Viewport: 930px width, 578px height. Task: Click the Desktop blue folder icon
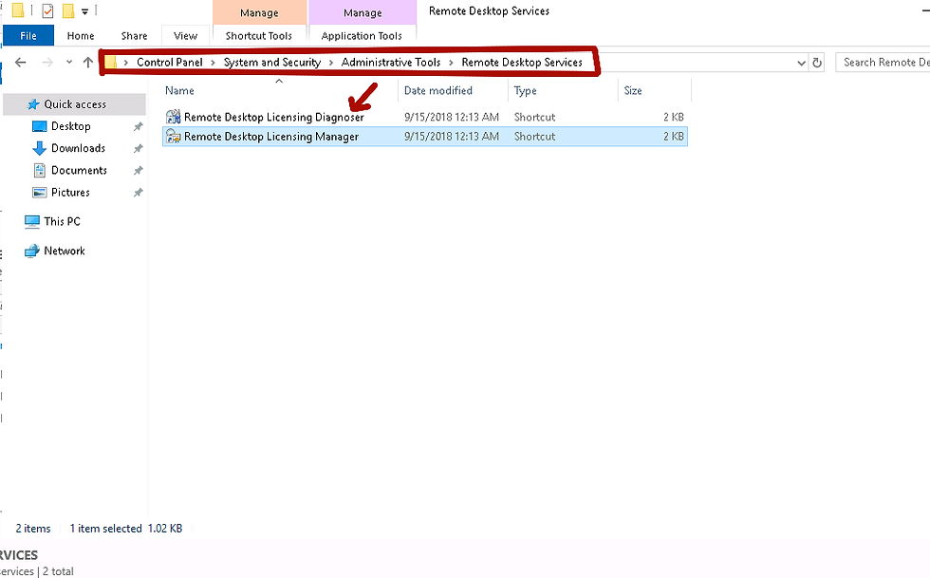click(x=39, y=126)
